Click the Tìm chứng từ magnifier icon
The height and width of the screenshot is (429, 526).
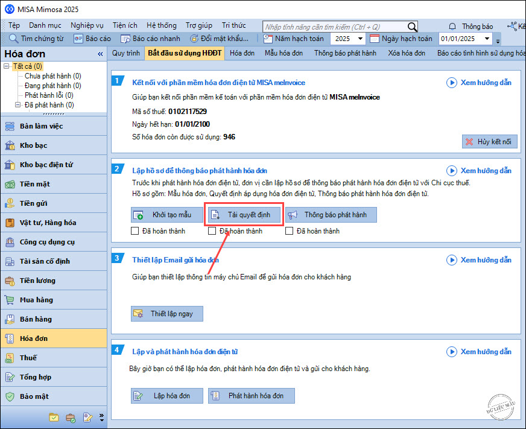[13, 39]
